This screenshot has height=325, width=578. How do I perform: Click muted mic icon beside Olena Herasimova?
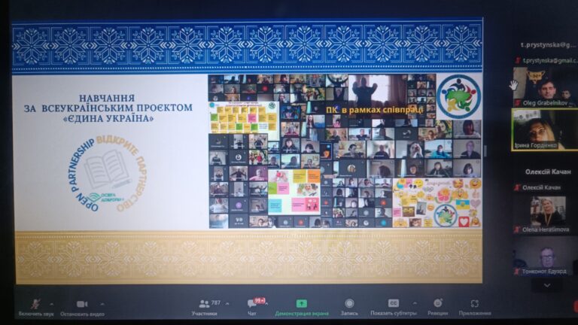pos(517,229)
